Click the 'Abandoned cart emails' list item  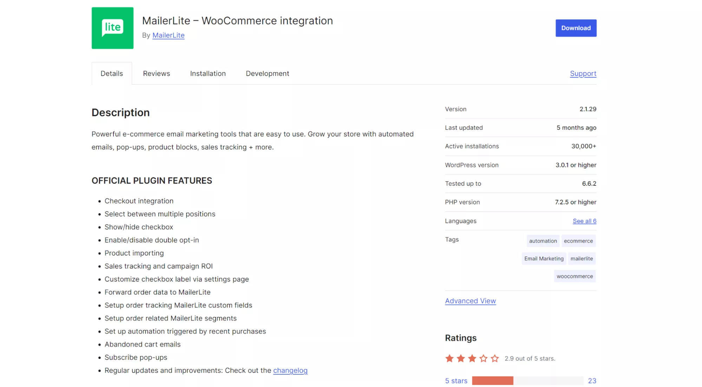tap(142, 345)
